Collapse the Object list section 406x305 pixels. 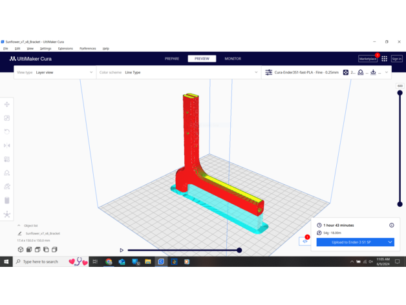tap(19, 226)
